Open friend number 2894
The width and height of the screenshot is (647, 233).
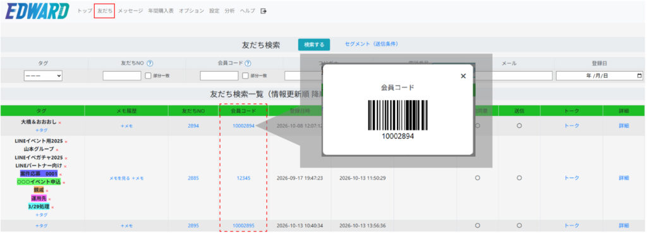(193, 126)
